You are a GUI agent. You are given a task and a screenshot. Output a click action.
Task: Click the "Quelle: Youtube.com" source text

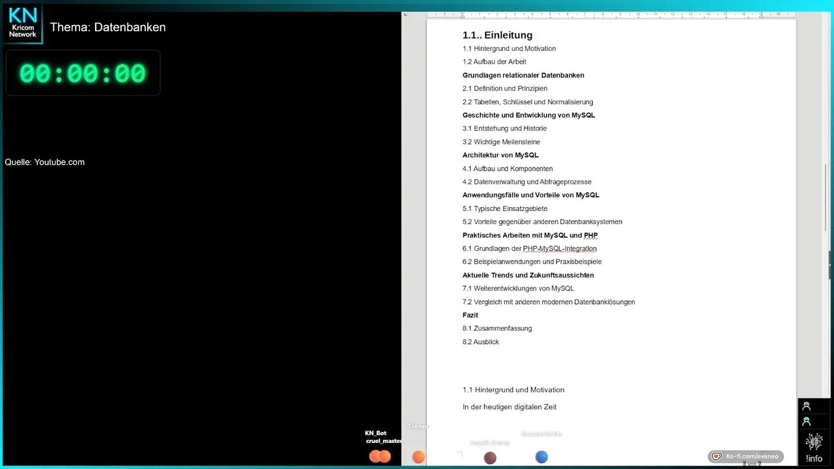tap(45, 162)
